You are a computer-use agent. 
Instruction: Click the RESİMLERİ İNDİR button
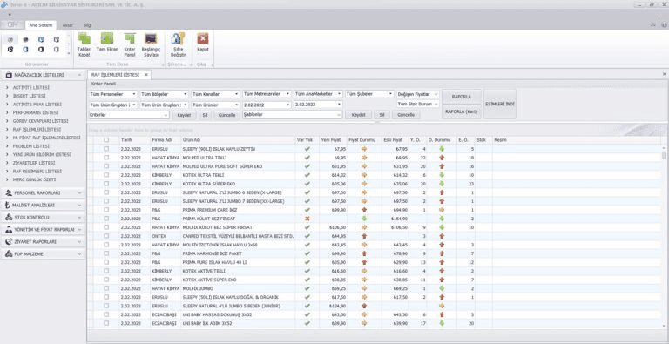(x=500, y=105)
